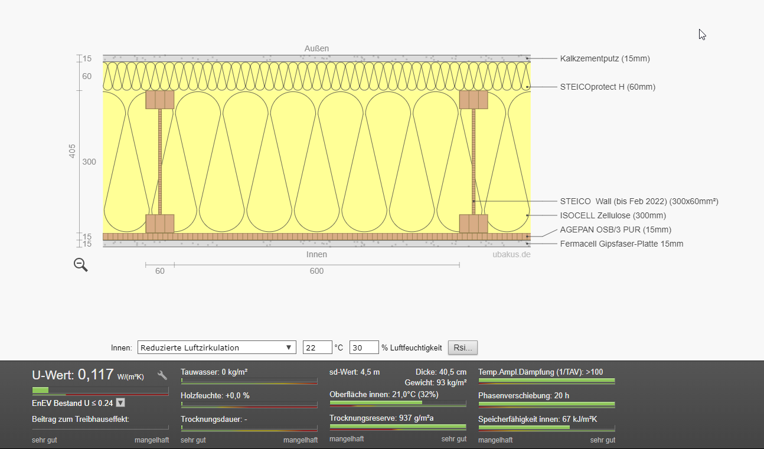
Task: Click the Holzfeuchte: +0,0 % entry
Action: [215, 395]
